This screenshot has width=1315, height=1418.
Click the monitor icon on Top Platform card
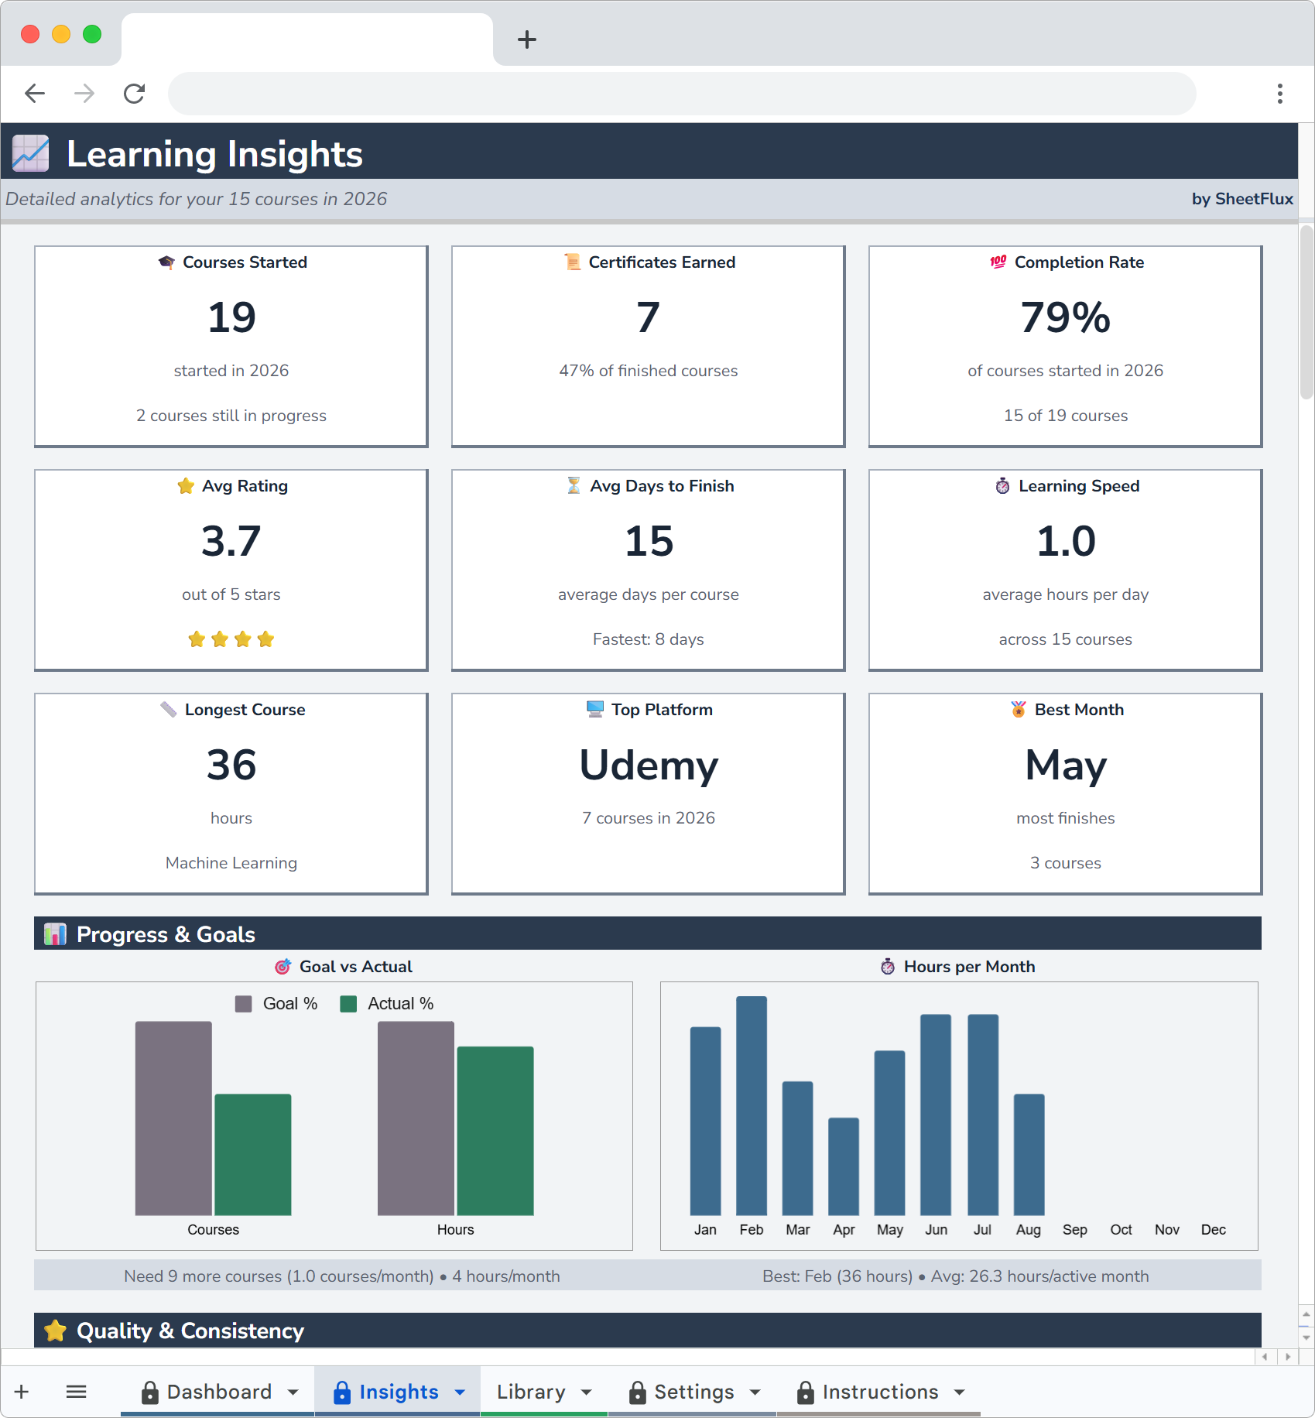pyautogui.click(x=593, y=709)
